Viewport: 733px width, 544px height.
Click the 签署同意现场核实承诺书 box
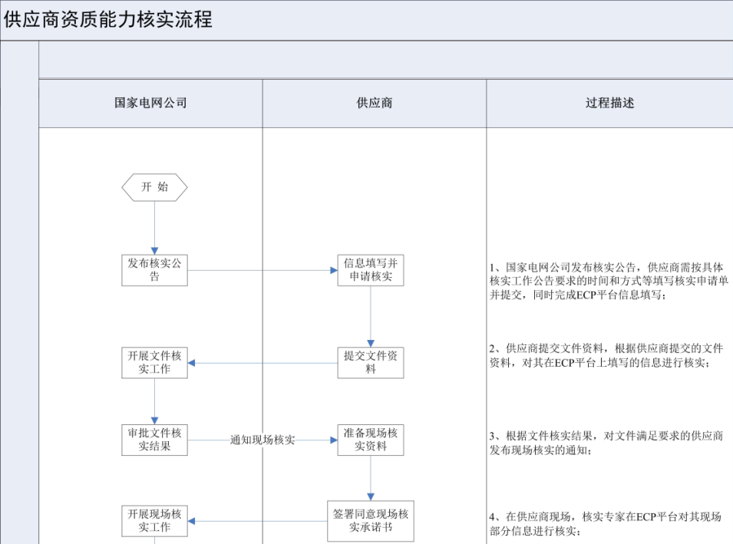click(x=371, y=521)
